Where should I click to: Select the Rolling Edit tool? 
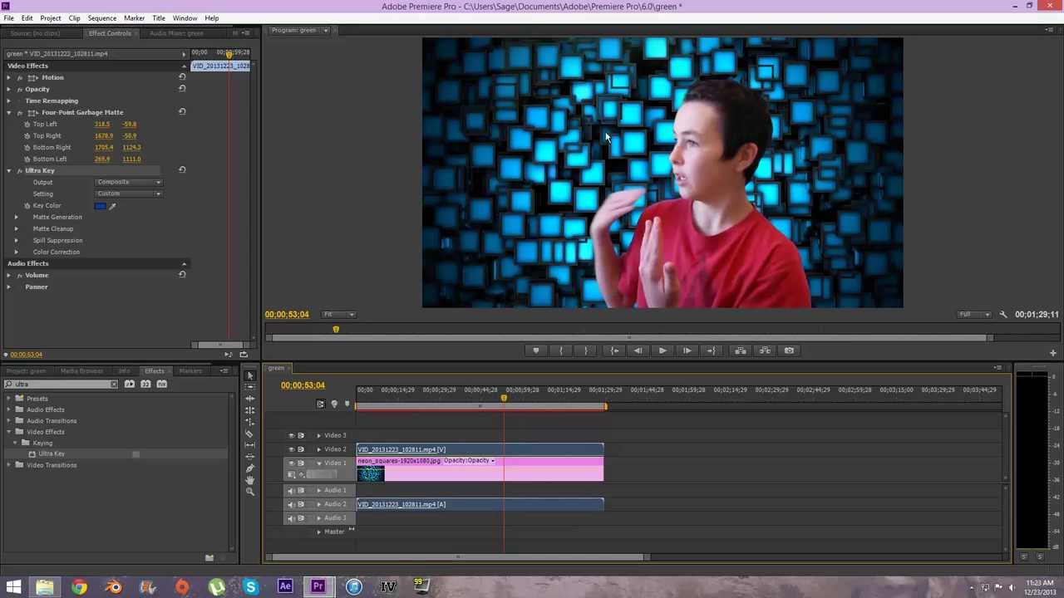[249, 410]
